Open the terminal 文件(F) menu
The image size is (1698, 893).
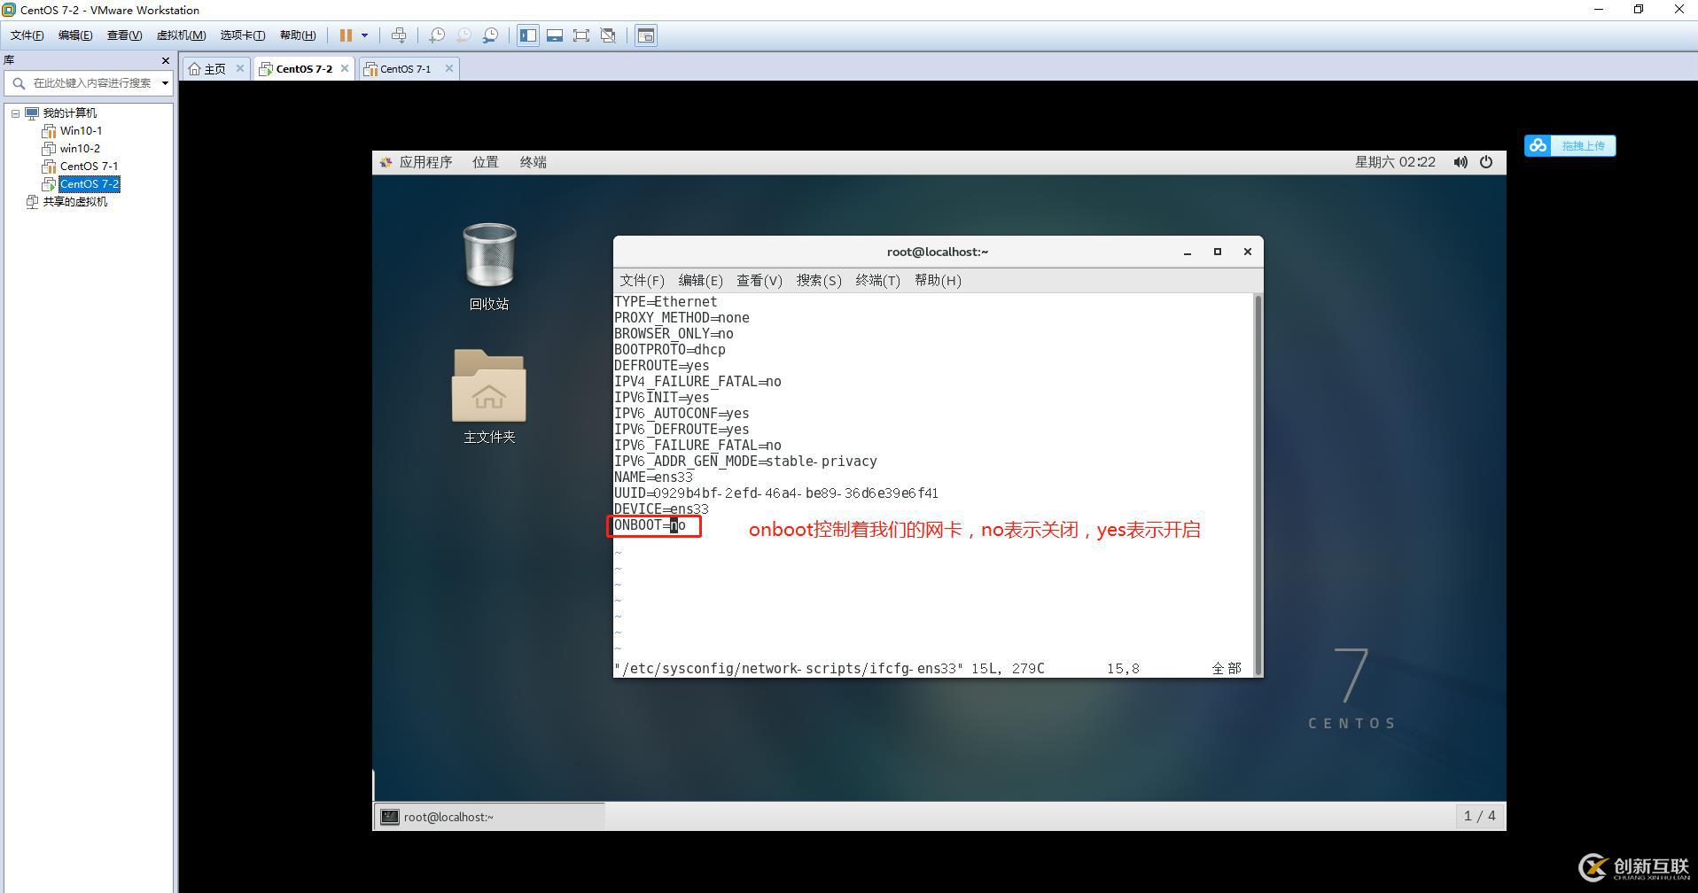(642, 281)
